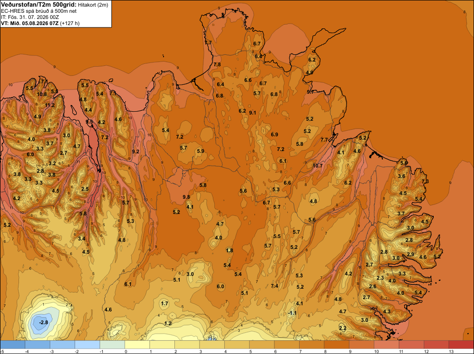Click the 7.8 coastal temperature label
474x354 pixels.
[x=217, y=64]
